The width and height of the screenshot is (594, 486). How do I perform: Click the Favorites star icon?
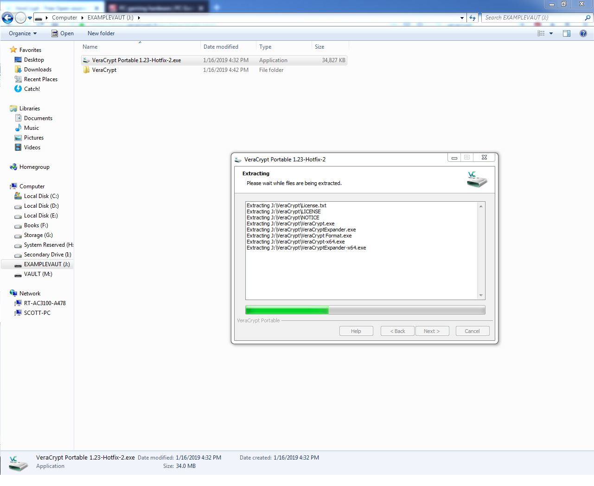coord(13,50)
